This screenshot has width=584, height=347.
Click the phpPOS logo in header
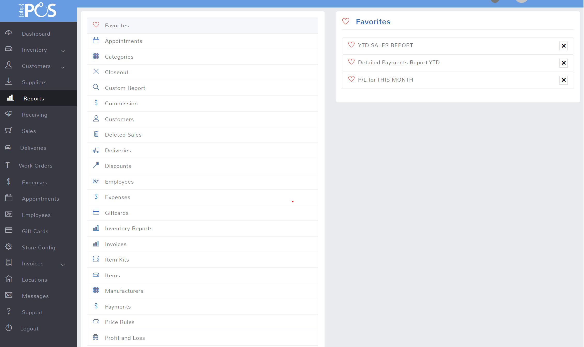38,10
